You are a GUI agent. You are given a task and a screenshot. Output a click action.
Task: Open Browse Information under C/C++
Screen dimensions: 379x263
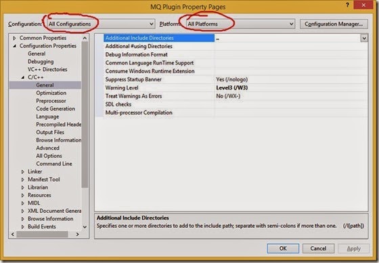tap(58, 140)
